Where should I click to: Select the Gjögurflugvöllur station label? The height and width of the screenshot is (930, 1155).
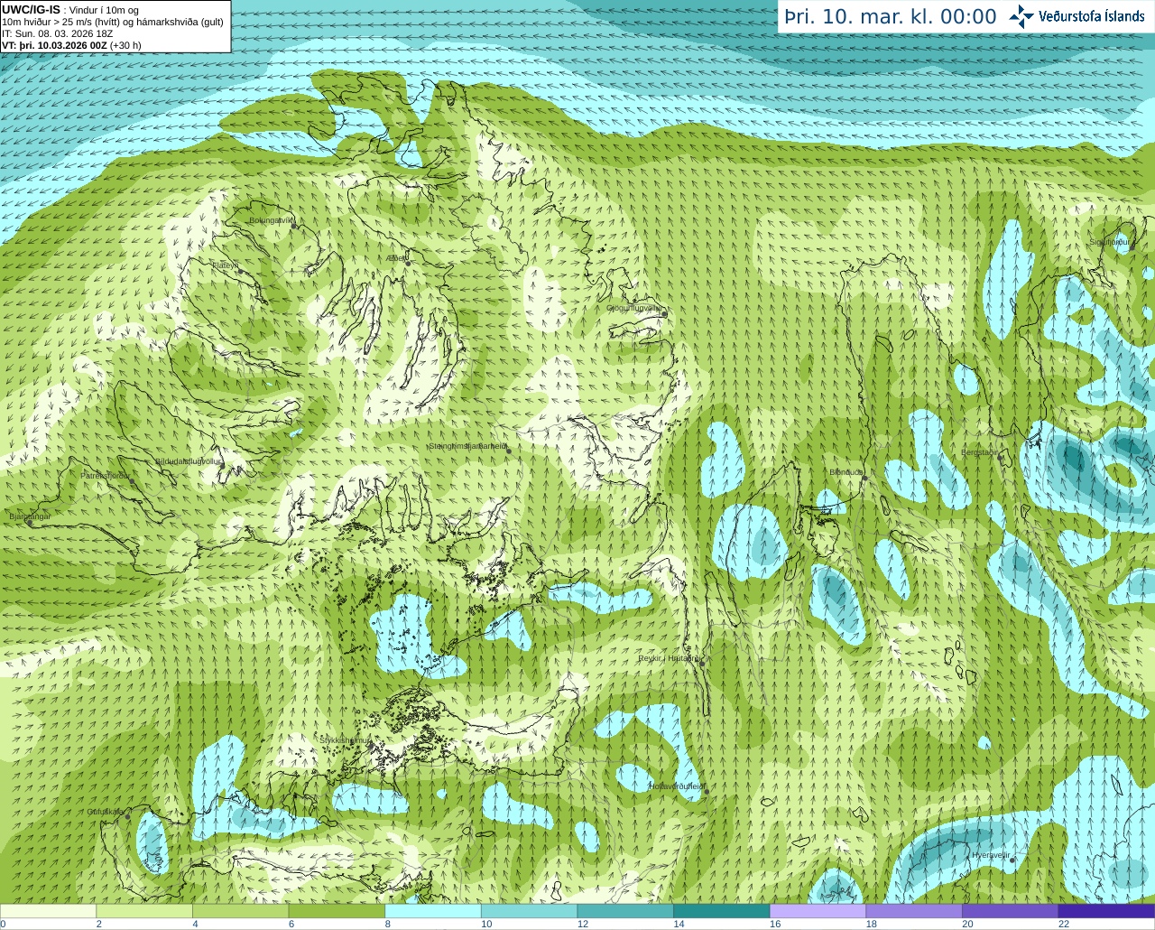[633, 308]
